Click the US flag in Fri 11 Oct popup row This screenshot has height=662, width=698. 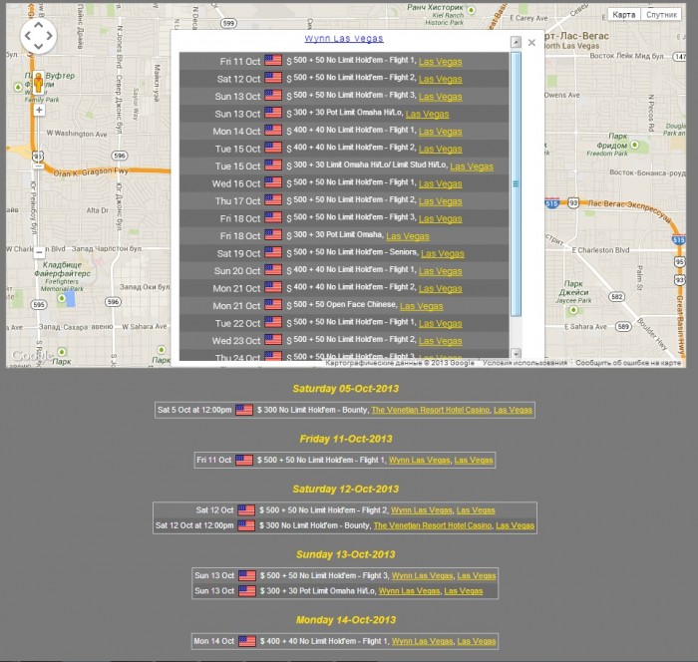(x=273, y=60)
